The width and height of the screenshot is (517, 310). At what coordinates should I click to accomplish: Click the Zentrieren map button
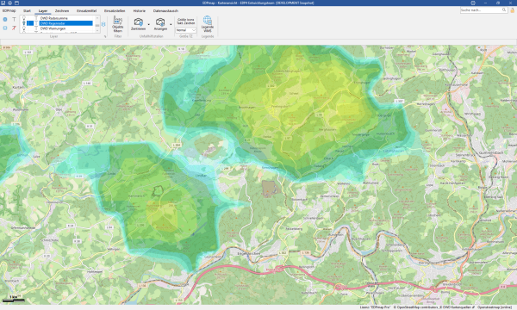click(x=138, y=24)
